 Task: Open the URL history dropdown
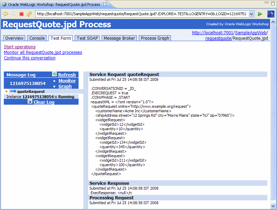(251, 14)
